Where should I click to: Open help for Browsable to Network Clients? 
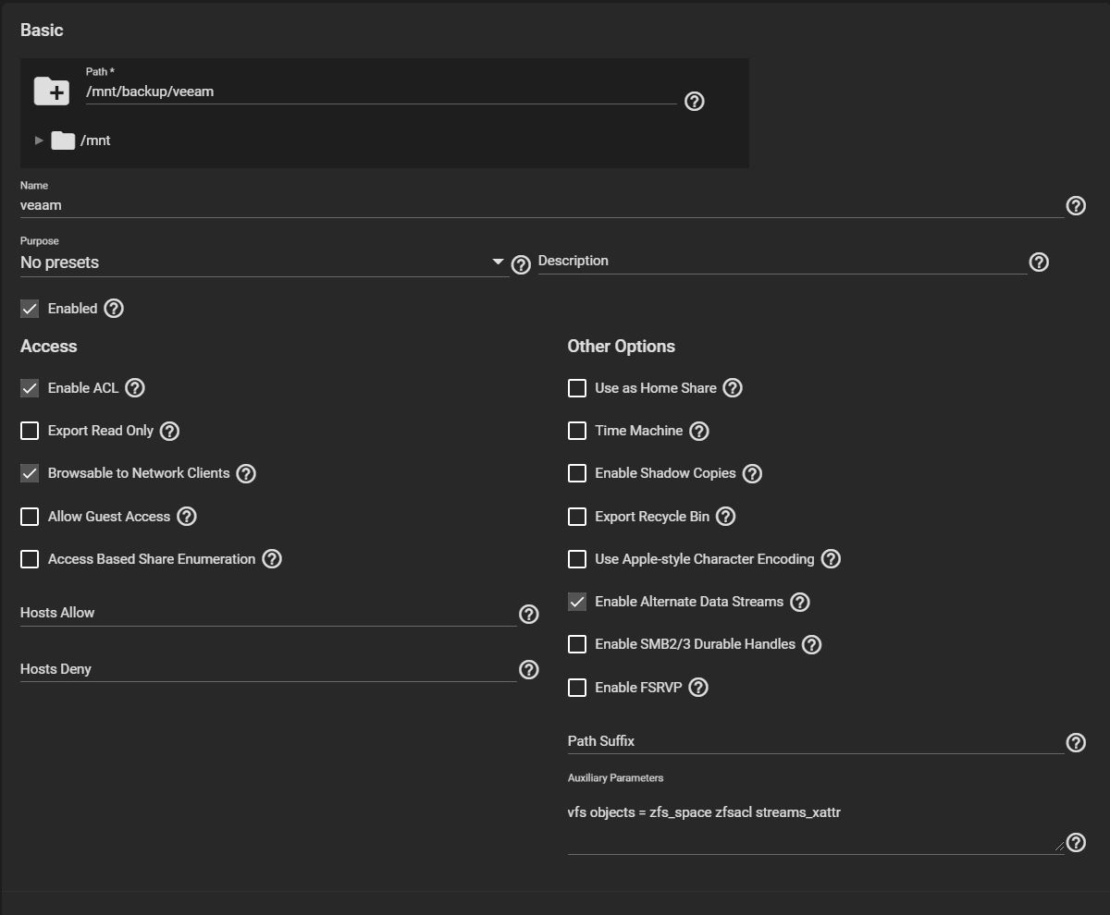(x=246, y=473)
